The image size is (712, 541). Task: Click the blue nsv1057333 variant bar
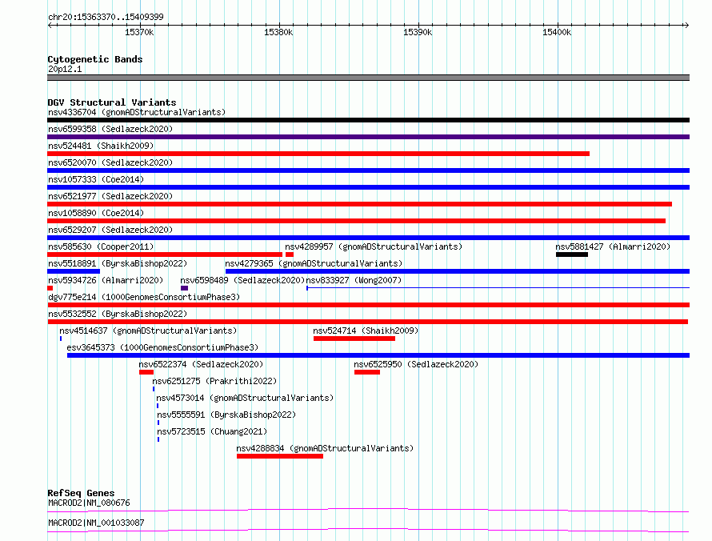[368, 187]
